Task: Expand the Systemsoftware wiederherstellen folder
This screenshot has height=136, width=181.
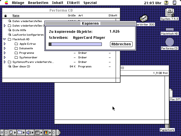Action: (x=5, y=62)
